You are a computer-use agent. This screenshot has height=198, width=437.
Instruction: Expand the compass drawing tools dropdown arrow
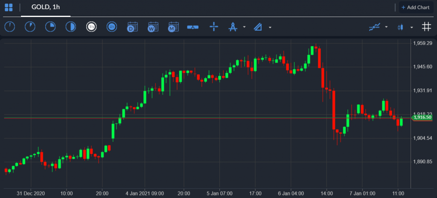(244, 27)
